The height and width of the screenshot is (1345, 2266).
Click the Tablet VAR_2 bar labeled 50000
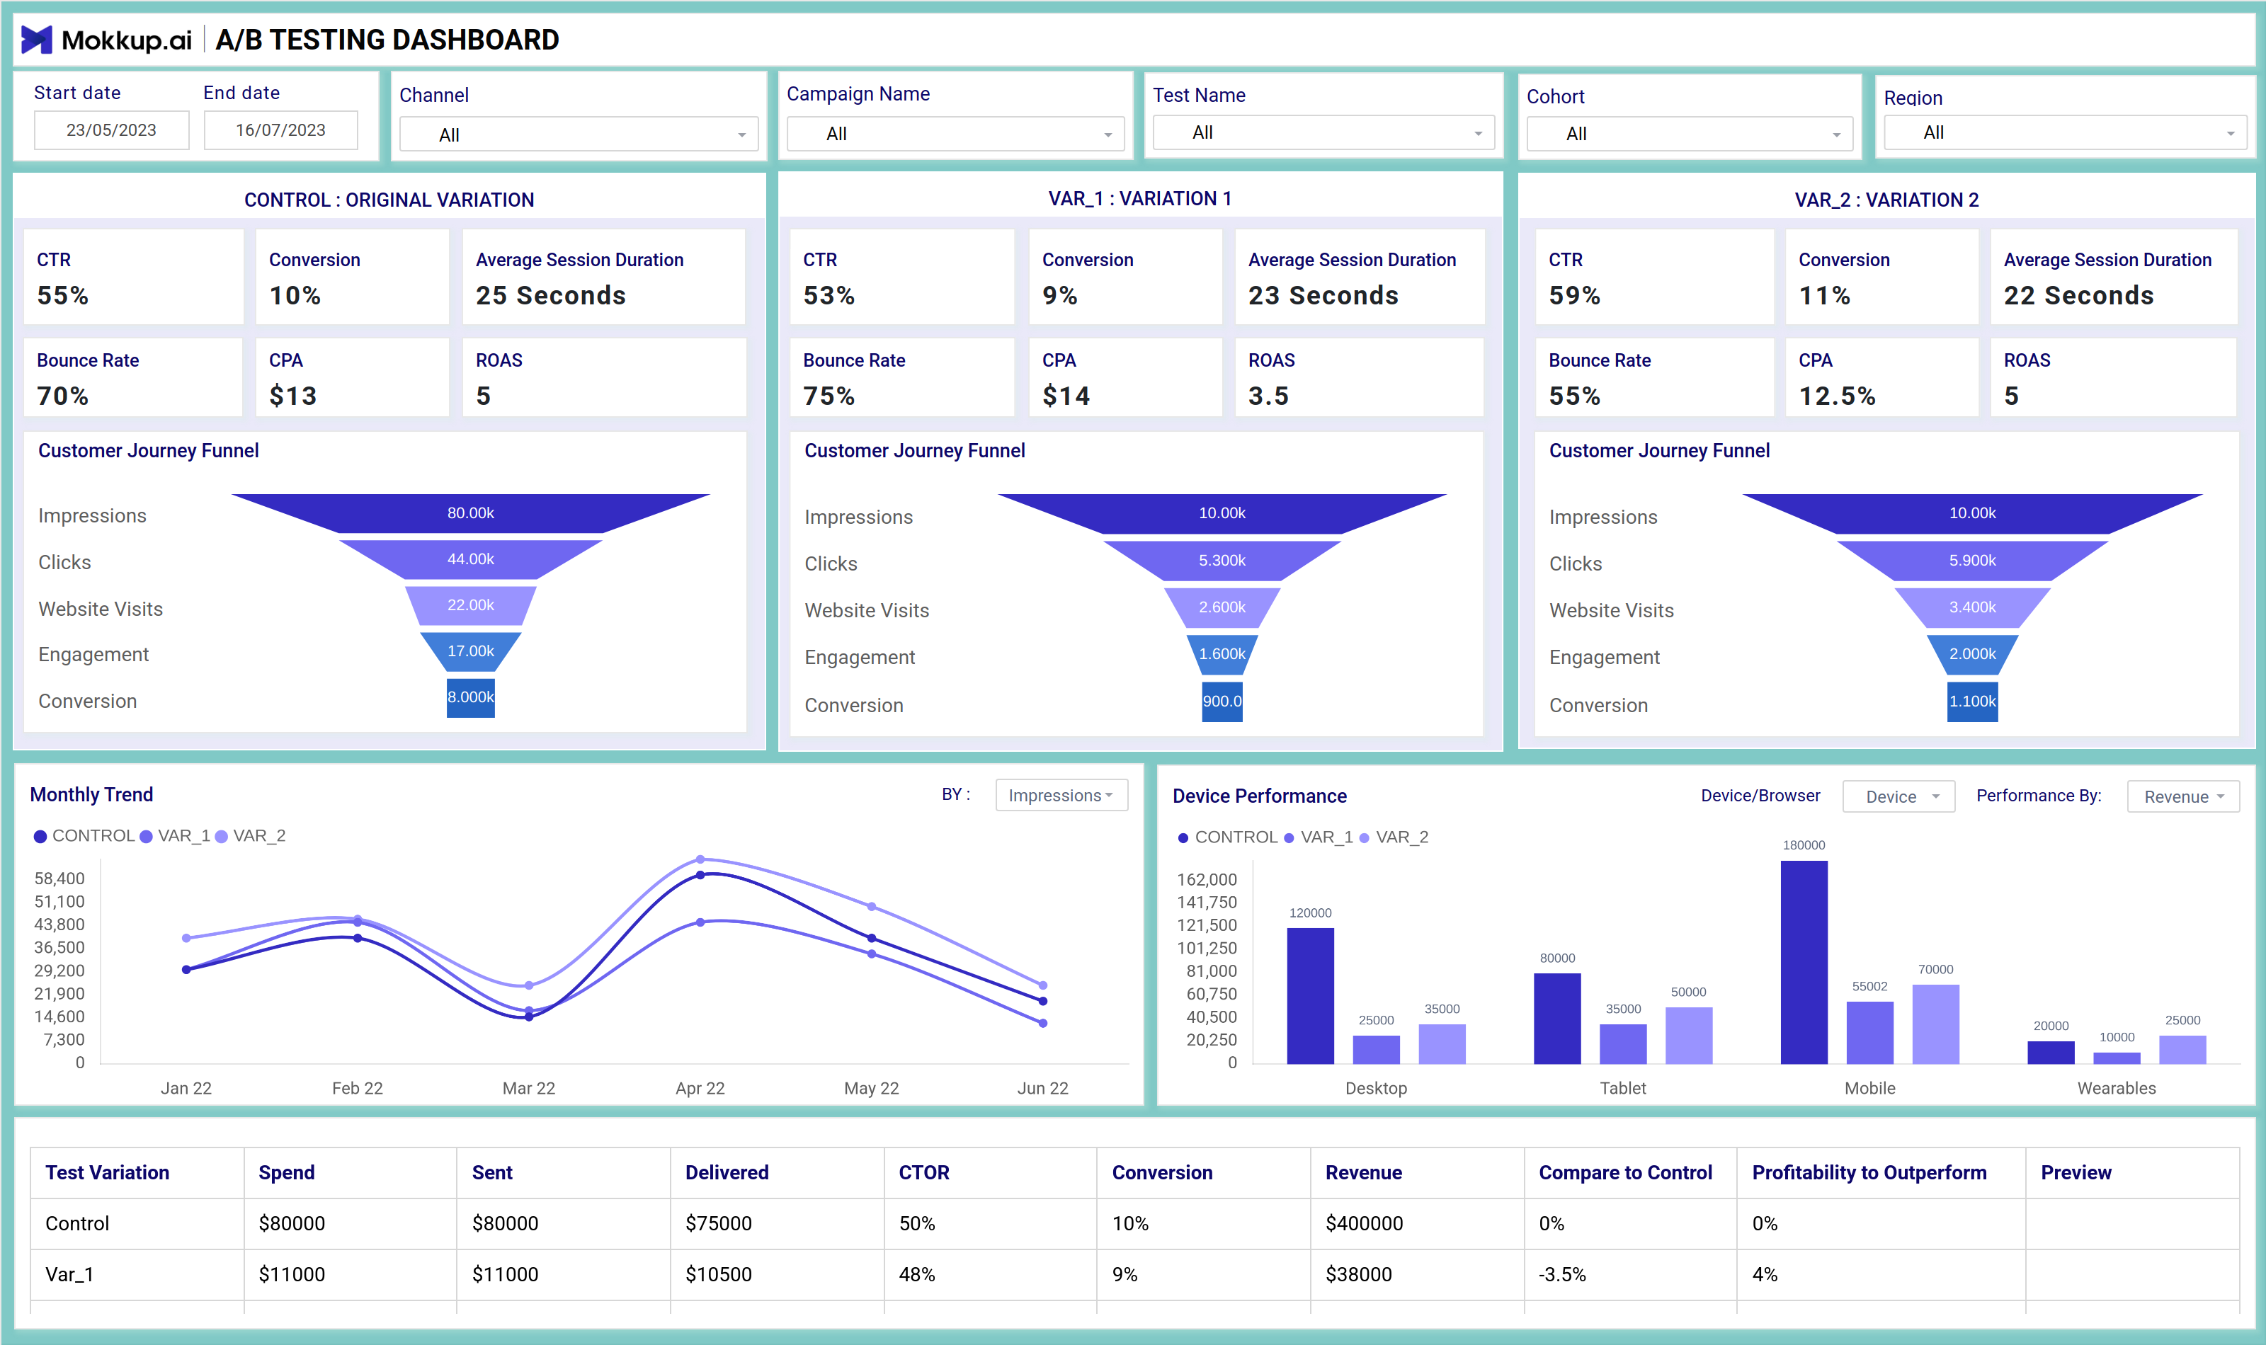[1689, 1035]
